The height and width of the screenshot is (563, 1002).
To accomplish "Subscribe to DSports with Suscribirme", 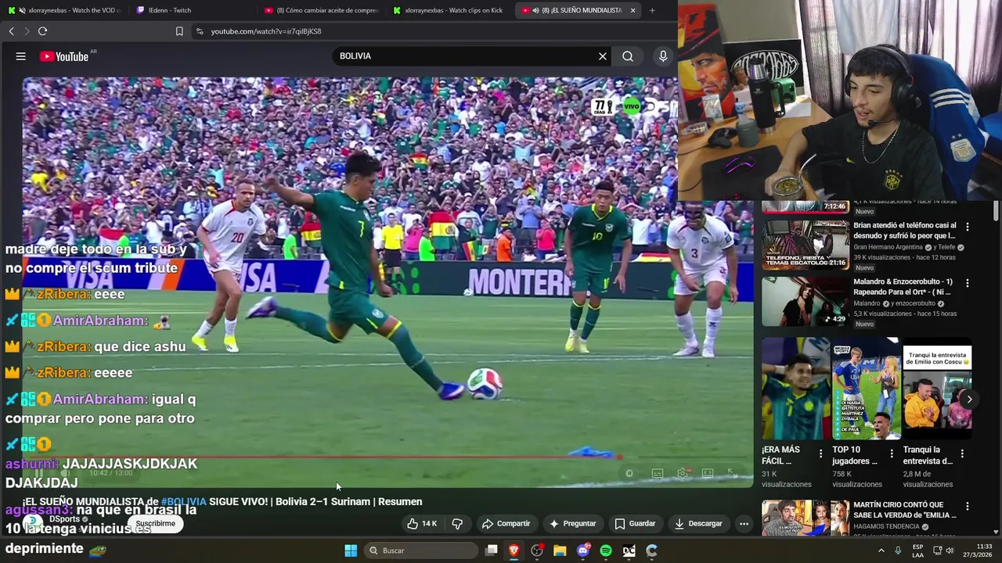I will [x=155, y=524].
